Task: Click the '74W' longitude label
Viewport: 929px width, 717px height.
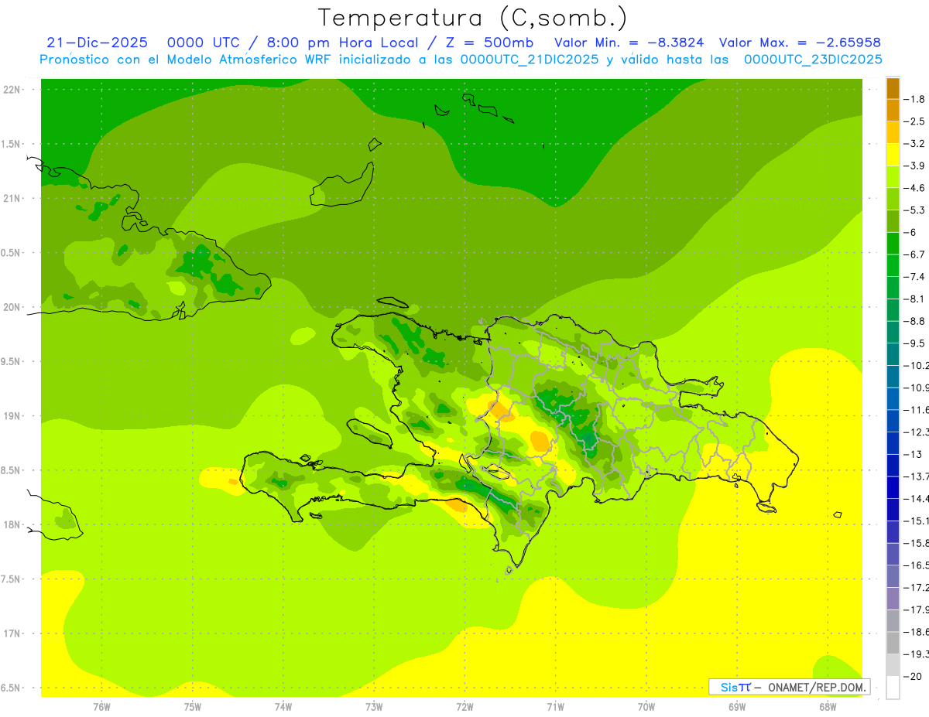Action: tap(283, 707)
